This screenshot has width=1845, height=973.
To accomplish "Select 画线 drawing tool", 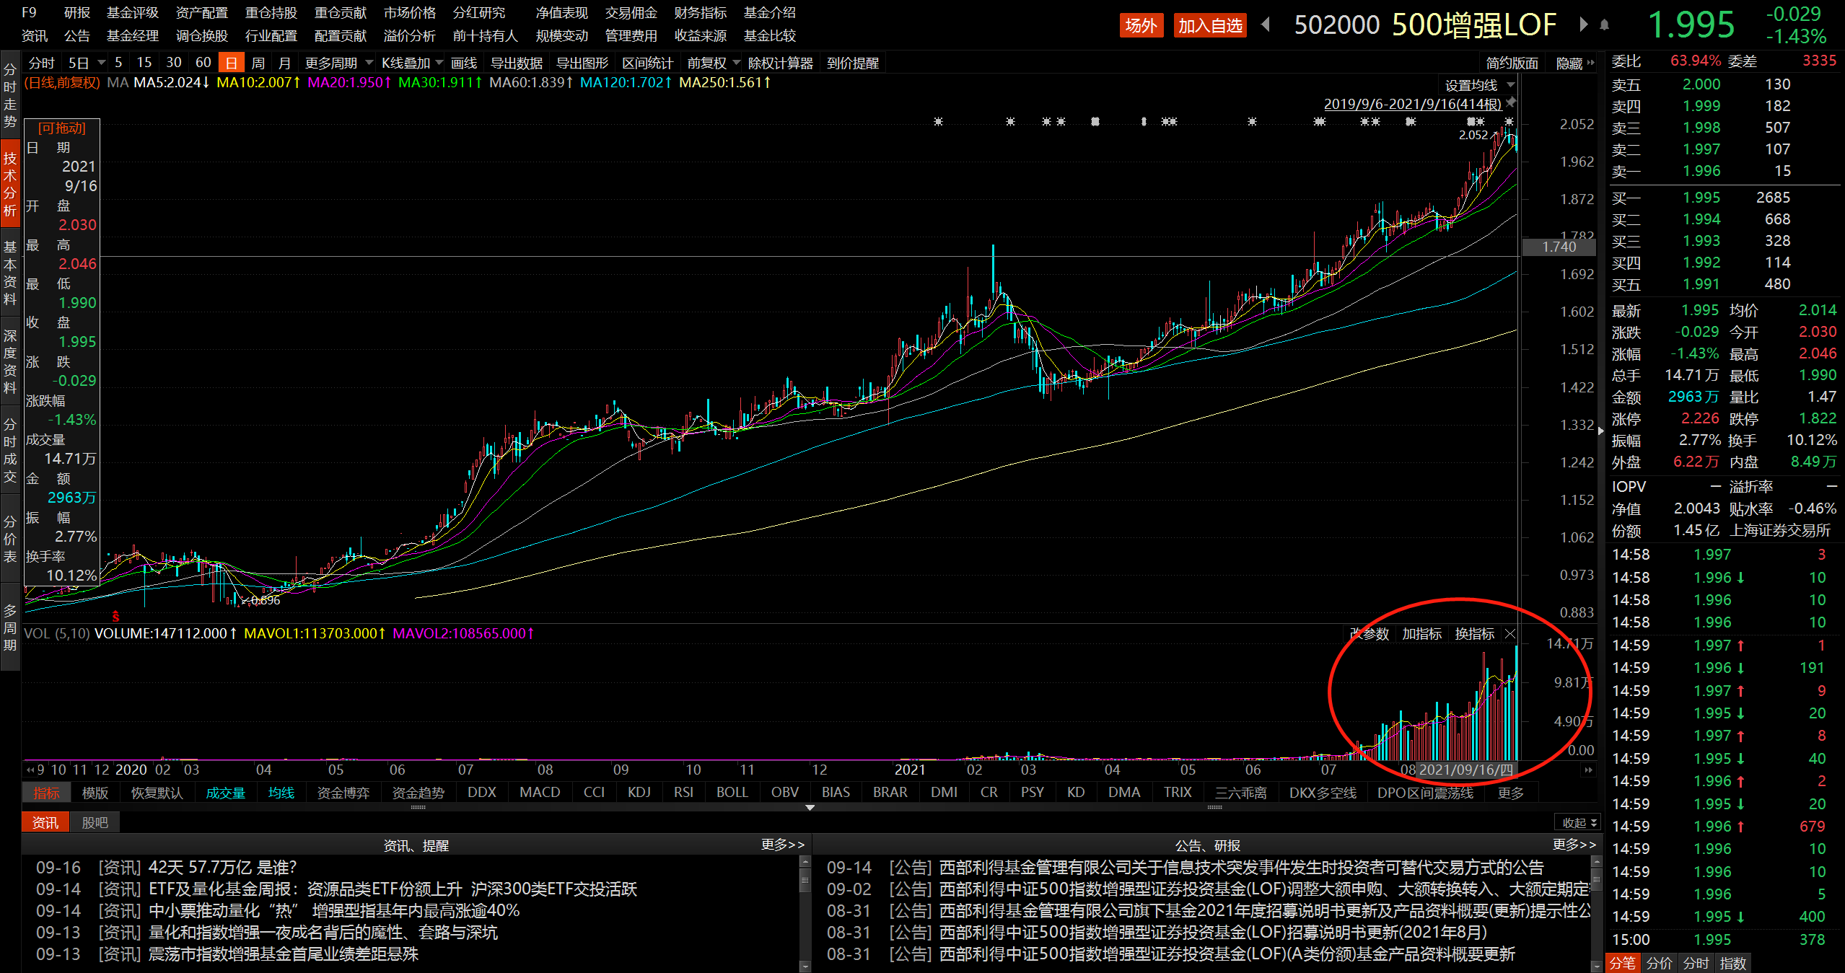I will click(x=464, y=63).
